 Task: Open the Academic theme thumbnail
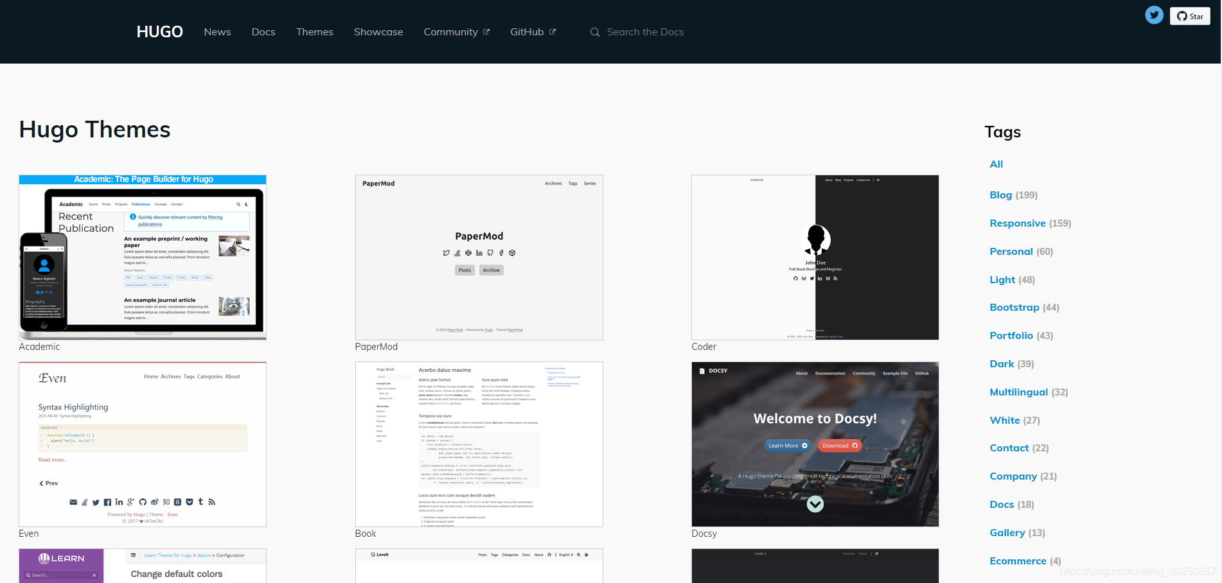coord(143,257)
